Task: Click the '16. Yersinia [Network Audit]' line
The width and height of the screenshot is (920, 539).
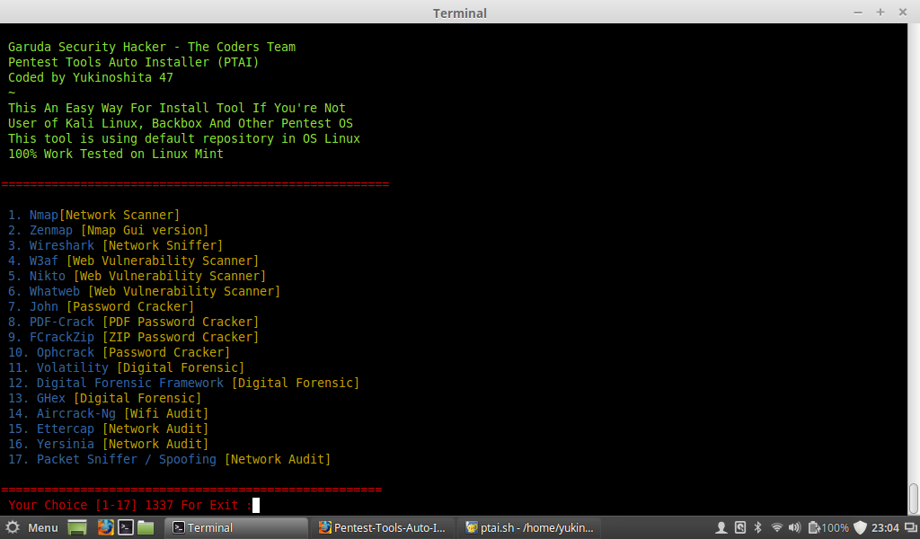Action: pyautogui.click(x=108, y=444)
